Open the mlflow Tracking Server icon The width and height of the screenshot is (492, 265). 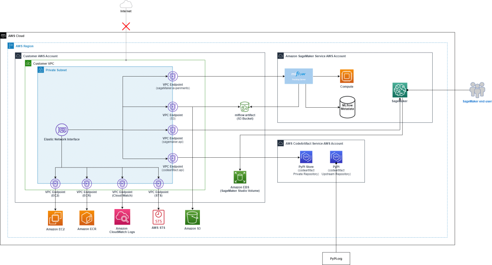coord(298,76)
